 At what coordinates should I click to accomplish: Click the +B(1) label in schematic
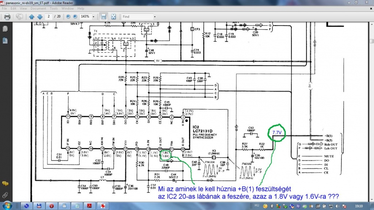click(328, 136)
